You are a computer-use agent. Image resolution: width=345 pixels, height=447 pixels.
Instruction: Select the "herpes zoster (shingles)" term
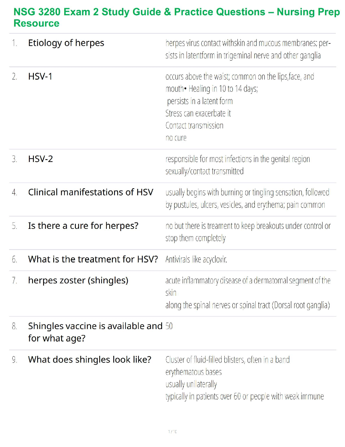click(78, 280)
